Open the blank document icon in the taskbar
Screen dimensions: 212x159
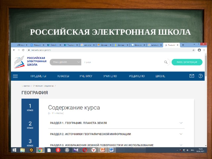[49, 150]
